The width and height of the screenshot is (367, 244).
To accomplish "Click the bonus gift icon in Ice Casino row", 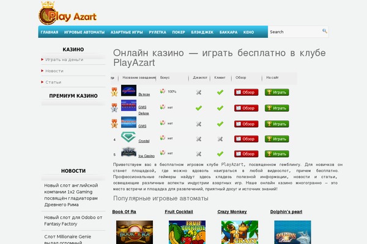I will pos(163,152).
